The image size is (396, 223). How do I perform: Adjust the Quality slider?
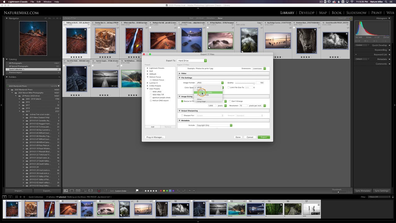tap(245, 83)
